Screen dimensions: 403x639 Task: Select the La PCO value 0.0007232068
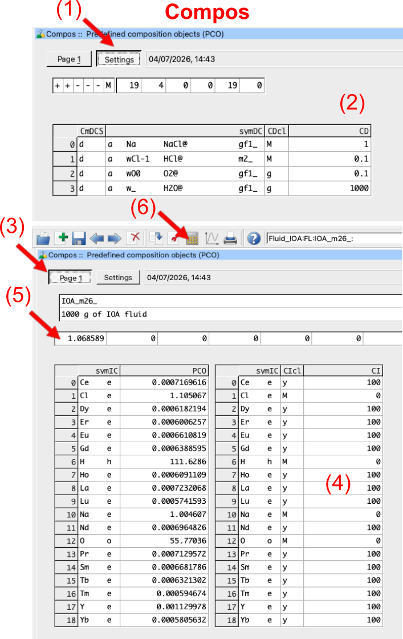(x=164, y=488)
